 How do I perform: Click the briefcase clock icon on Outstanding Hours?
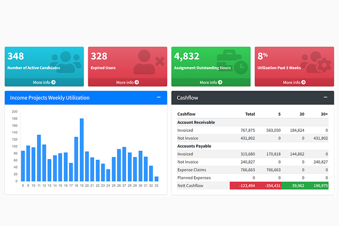tap(234, 62)
